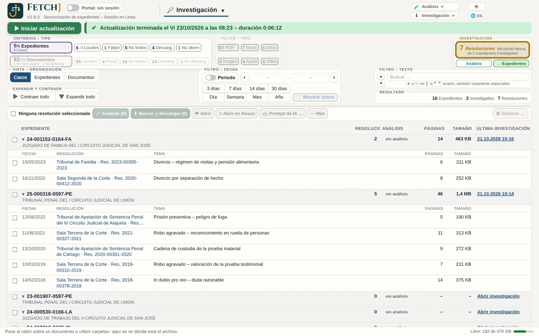Insert the exact quotes search operator
Viewport: 539px width, 336px height.
coord(437,84)
